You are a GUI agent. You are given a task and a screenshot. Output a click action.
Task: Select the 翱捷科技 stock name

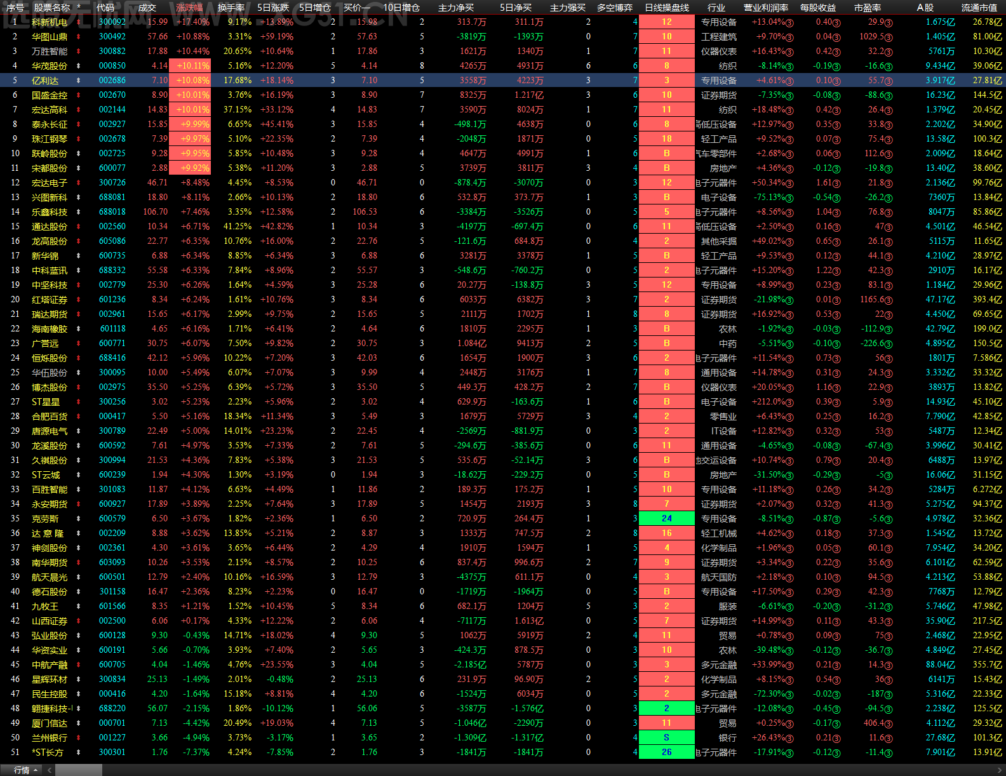click(x=51, y=709)
